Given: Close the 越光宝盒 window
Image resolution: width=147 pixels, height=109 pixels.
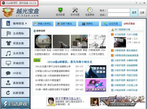Looking at the screenshot, I should [x=144, y=3].
